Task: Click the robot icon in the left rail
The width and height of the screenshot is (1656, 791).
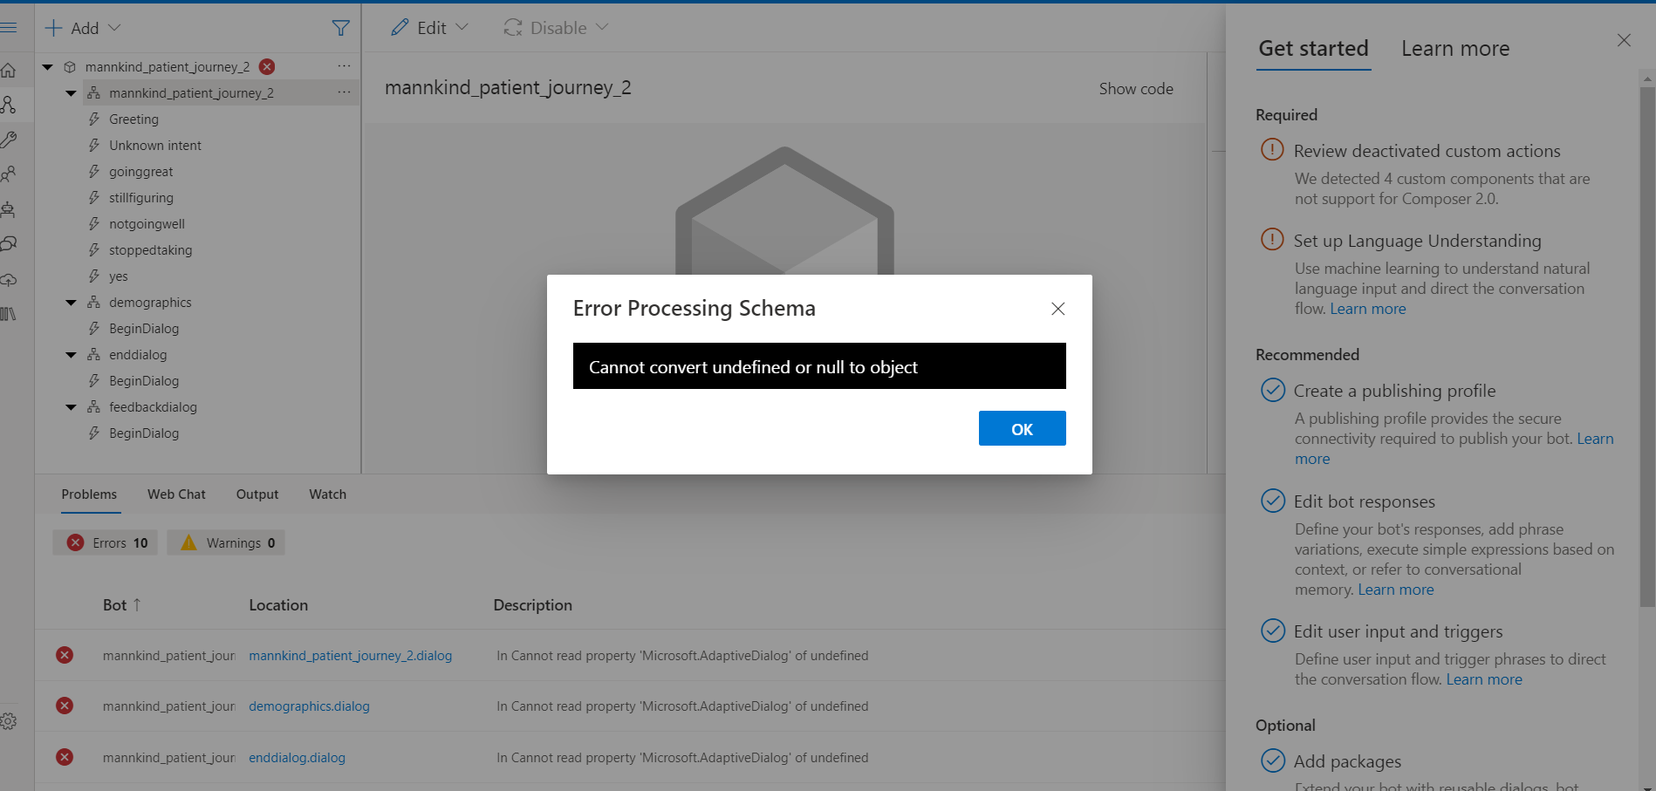Action: pos(9,209)
